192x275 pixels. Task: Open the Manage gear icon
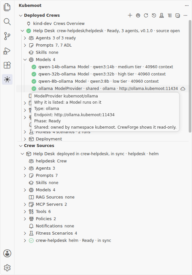pyautogui.click(x=7, y=268)
